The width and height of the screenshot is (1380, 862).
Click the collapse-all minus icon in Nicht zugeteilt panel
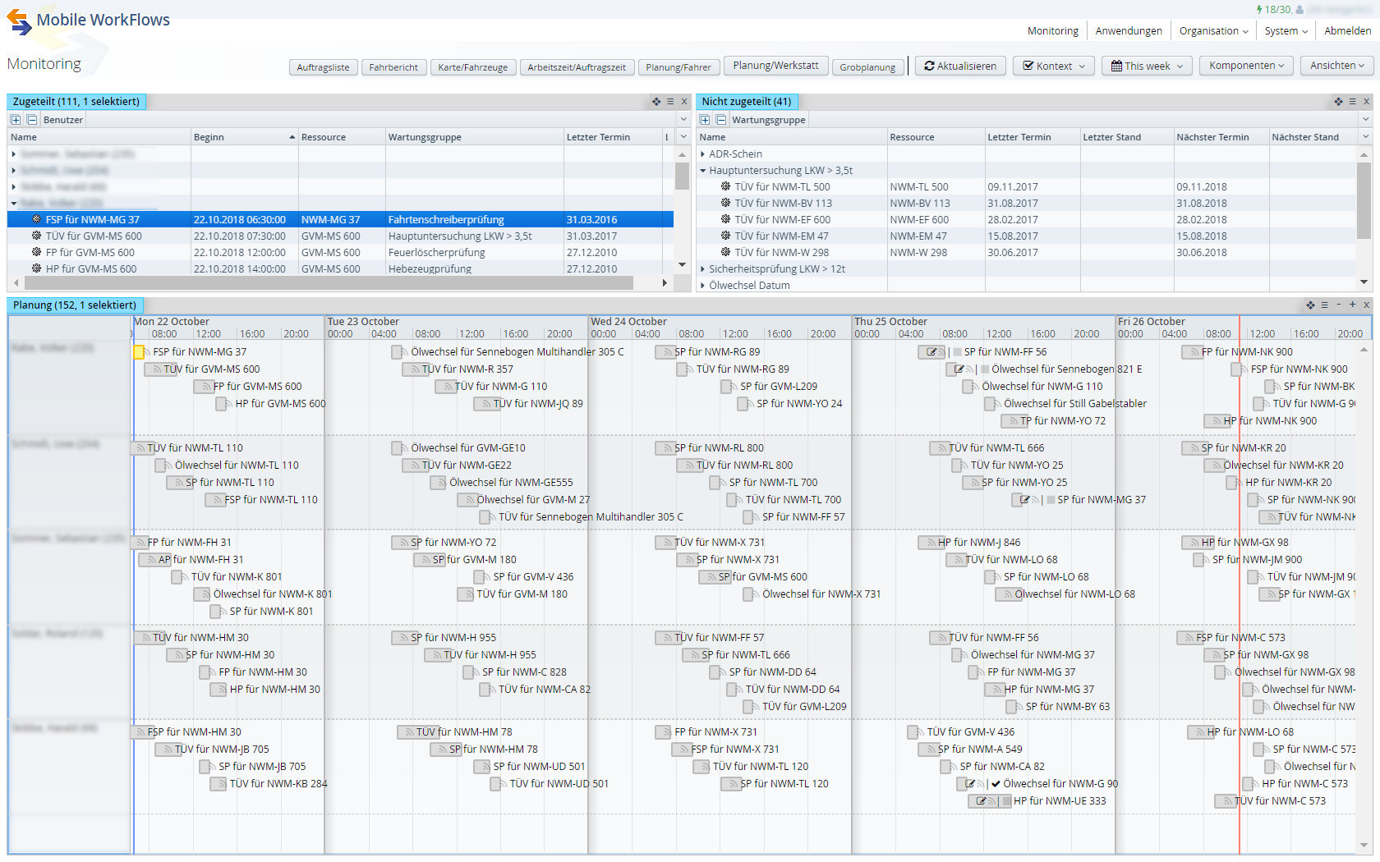pos(720,120)
